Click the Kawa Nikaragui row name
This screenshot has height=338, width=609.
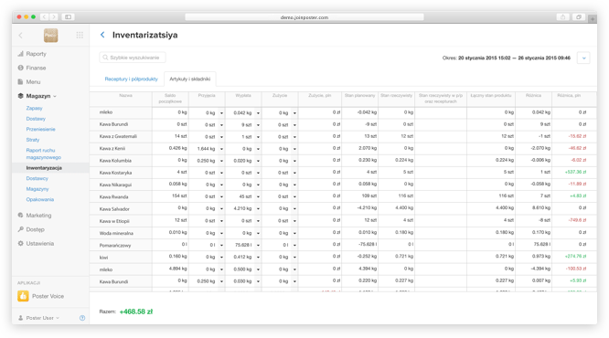pyautogui.click(x=115, y=185)
